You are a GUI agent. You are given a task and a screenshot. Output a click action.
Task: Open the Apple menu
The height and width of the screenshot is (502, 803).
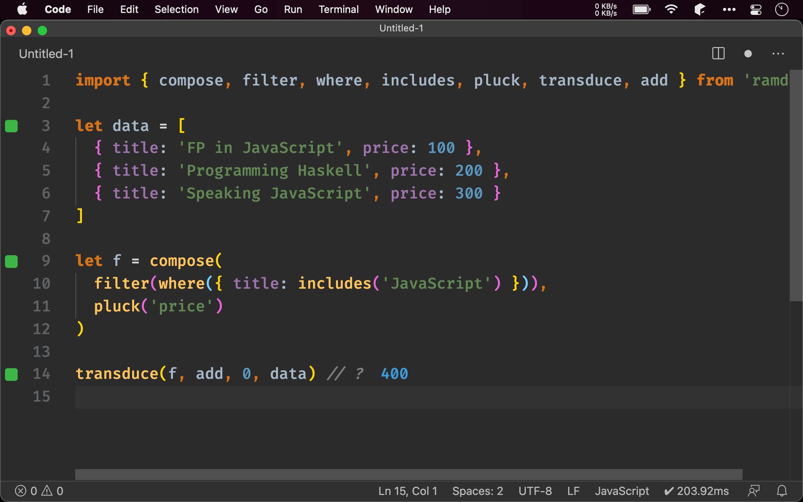(22, 9)
